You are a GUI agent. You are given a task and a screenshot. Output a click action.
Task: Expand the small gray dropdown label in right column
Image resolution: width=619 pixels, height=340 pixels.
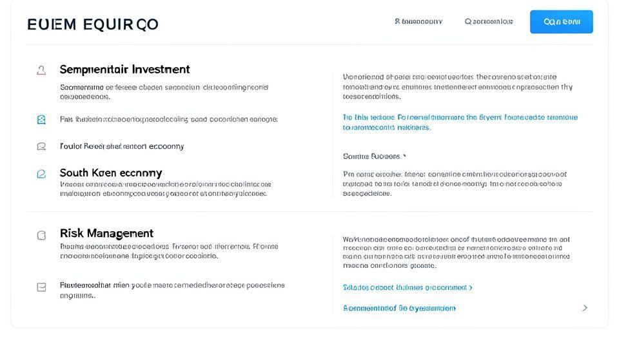click(x=375, y=156)
